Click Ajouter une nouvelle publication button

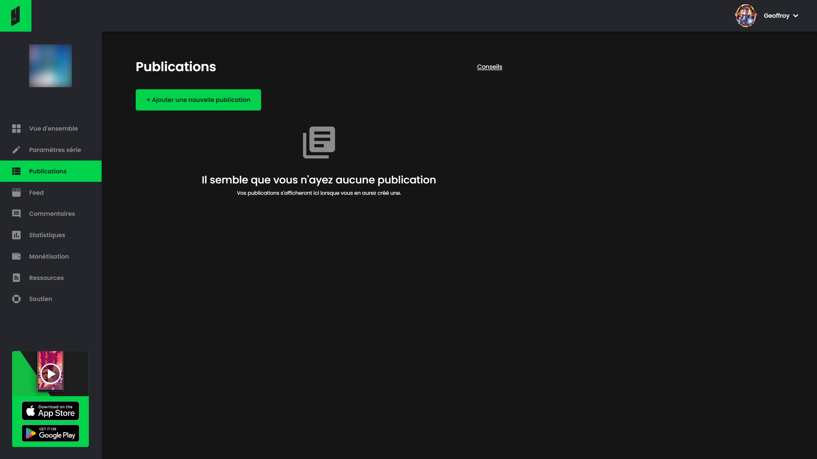[198, 100]
